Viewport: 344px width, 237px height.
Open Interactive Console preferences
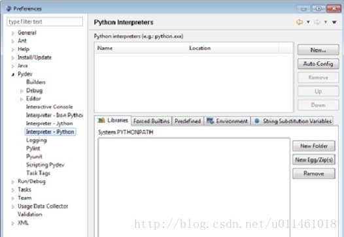(49, 107)
